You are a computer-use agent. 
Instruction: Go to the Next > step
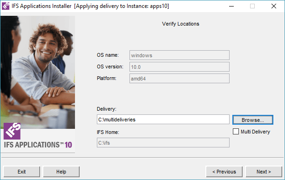(x=264, y=172)
